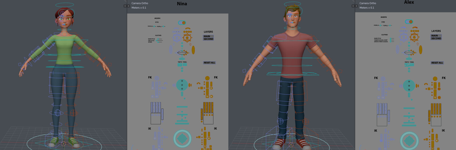
Task: Click Alex's teal torso circle control
Action: pos(409,85)
